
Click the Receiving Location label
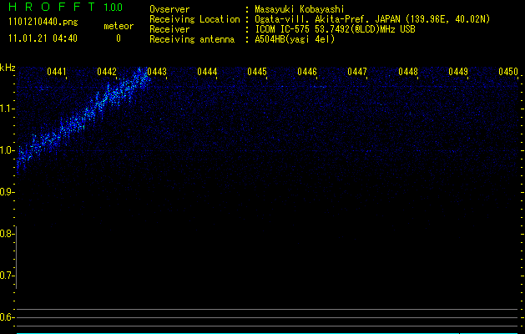coord(194,19)
